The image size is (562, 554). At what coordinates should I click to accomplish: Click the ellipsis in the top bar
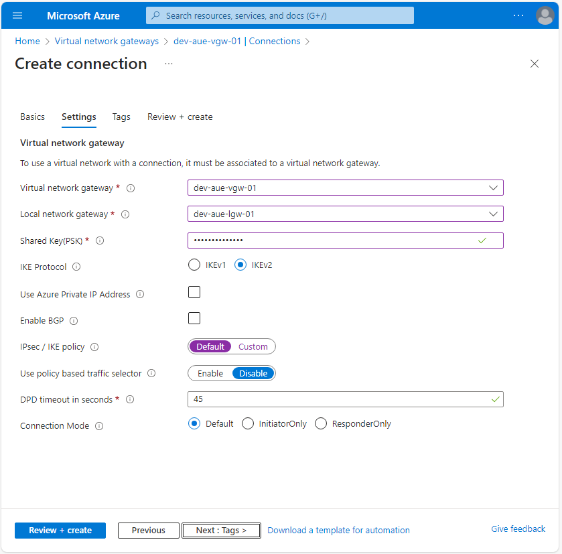point(518,15)
